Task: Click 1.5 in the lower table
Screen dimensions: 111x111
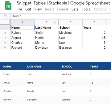Action: tap(92, 83)
